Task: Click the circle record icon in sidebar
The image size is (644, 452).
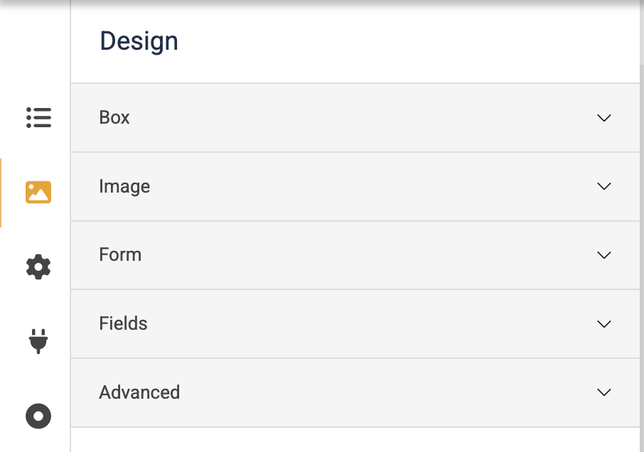Action: [38, 416]
